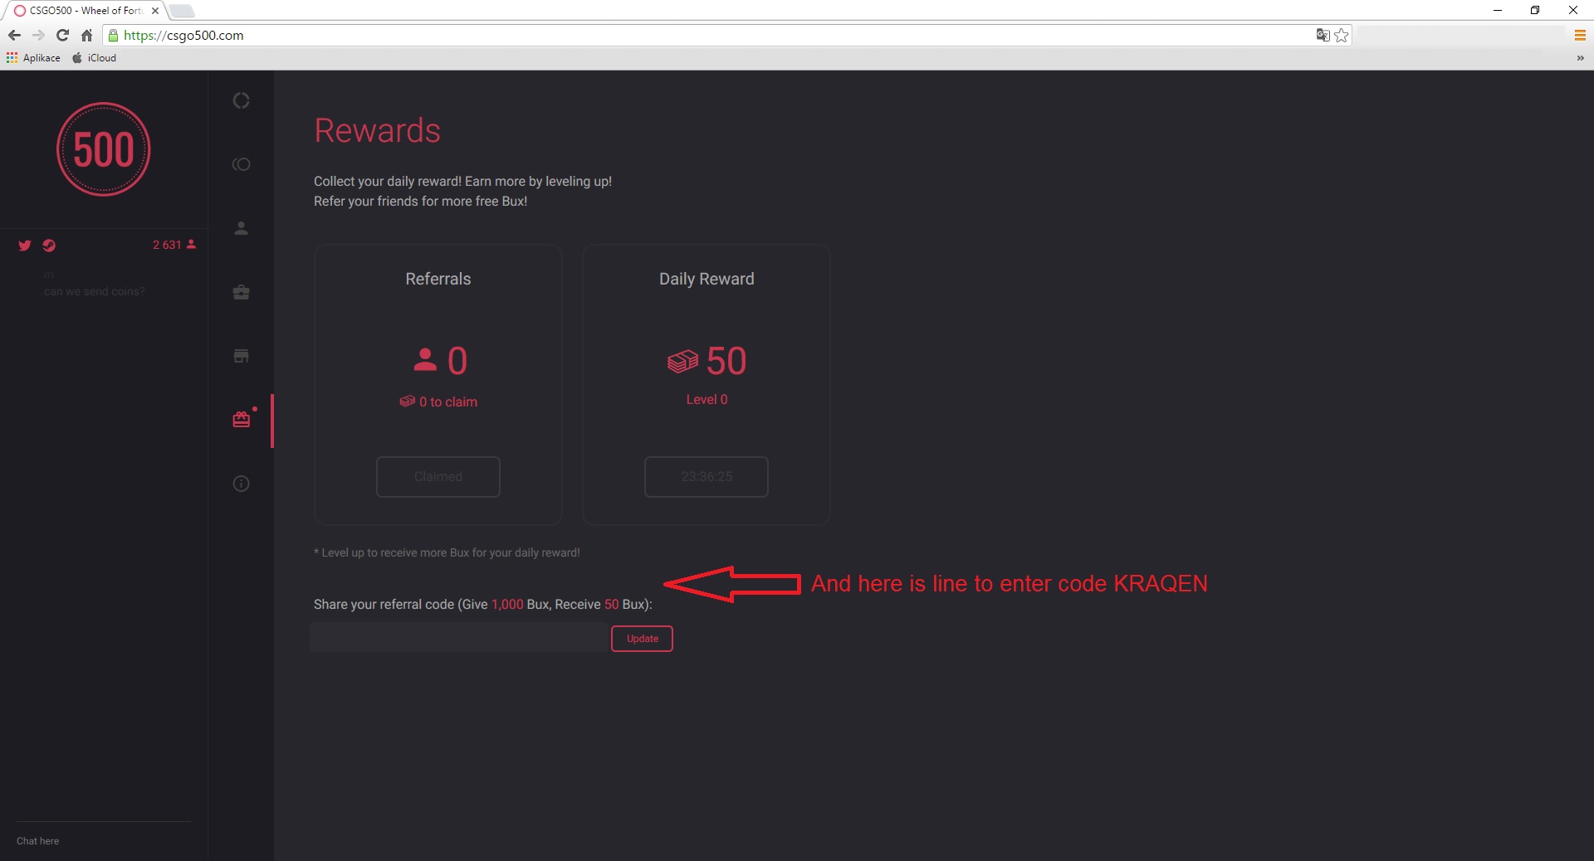
Task: Click the Claimed referrals button
Action: click(438, 477)
